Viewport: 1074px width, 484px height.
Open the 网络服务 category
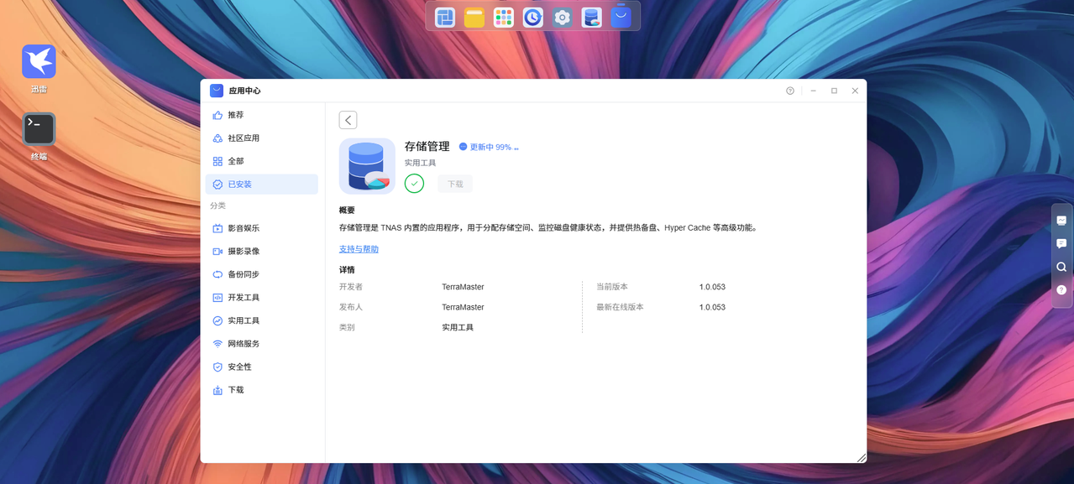(262, 343)
